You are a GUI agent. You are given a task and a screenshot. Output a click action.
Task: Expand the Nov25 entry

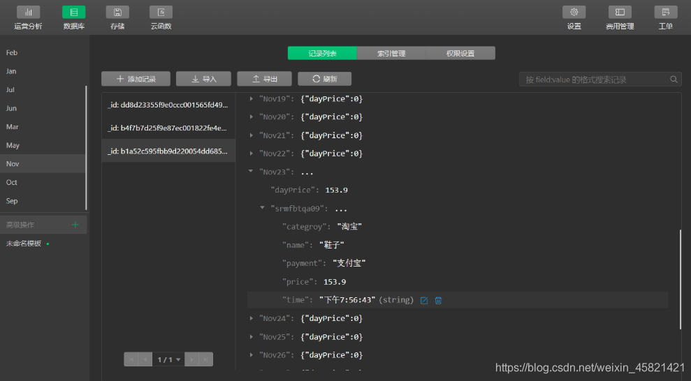pos(252,337)
